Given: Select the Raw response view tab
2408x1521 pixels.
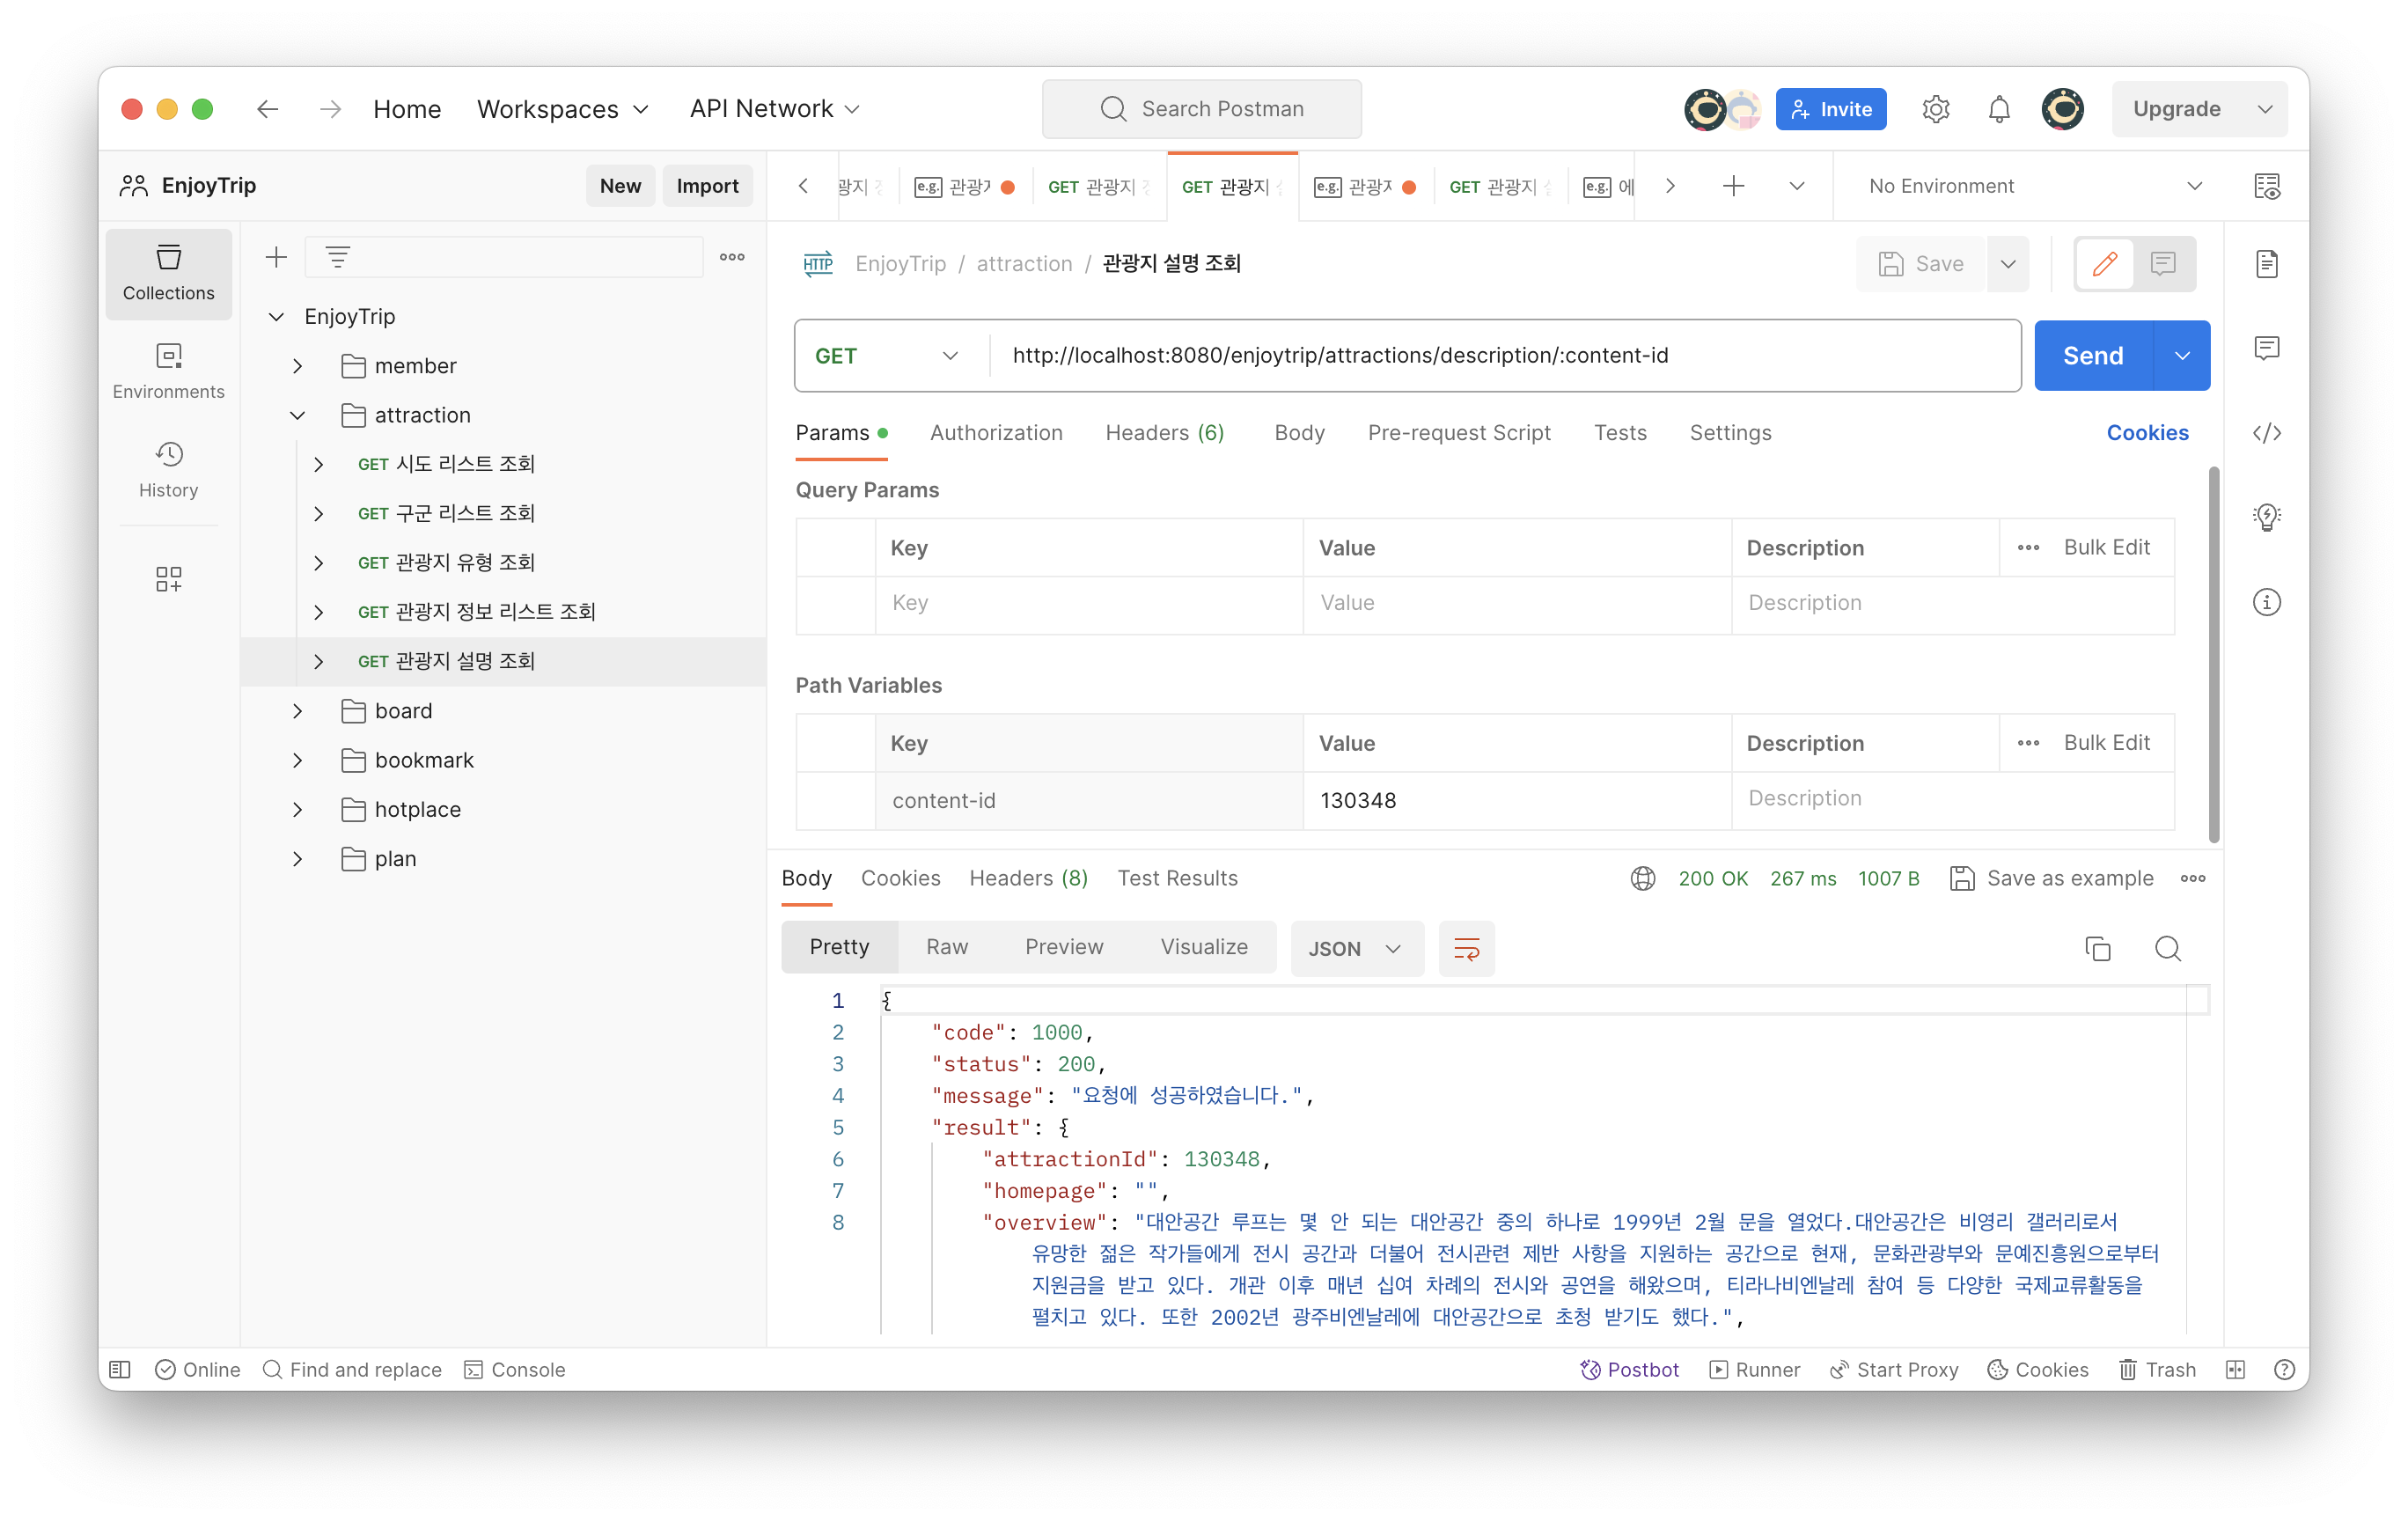Looking at the screenshot, I should point(946,947).
